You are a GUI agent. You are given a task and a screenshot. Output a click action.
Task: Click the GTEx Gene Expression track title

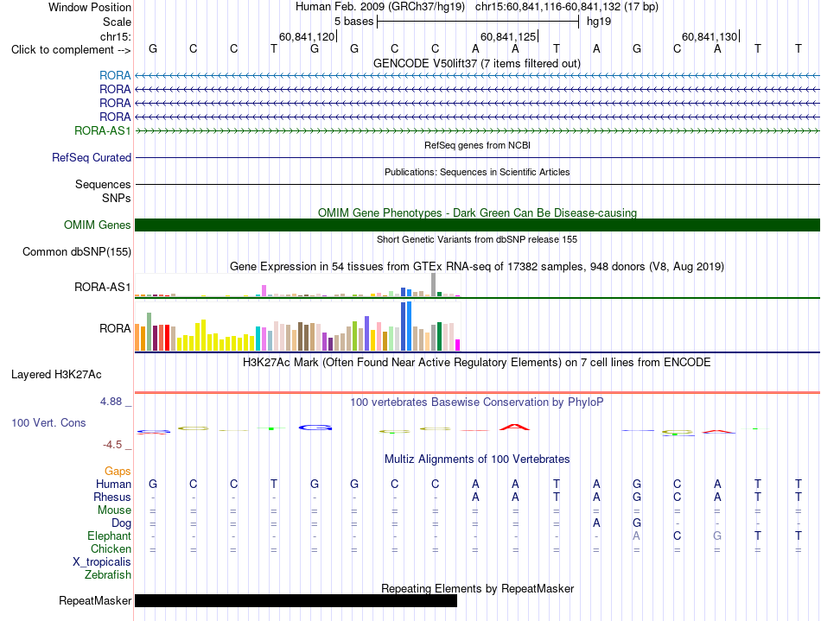pyautogui.click(x=477, y=267)
